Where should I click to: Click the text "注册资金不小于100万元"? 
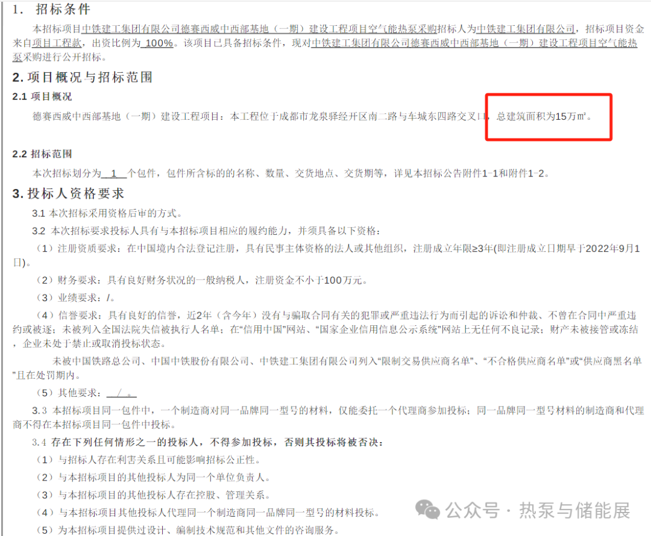(309, 281)
